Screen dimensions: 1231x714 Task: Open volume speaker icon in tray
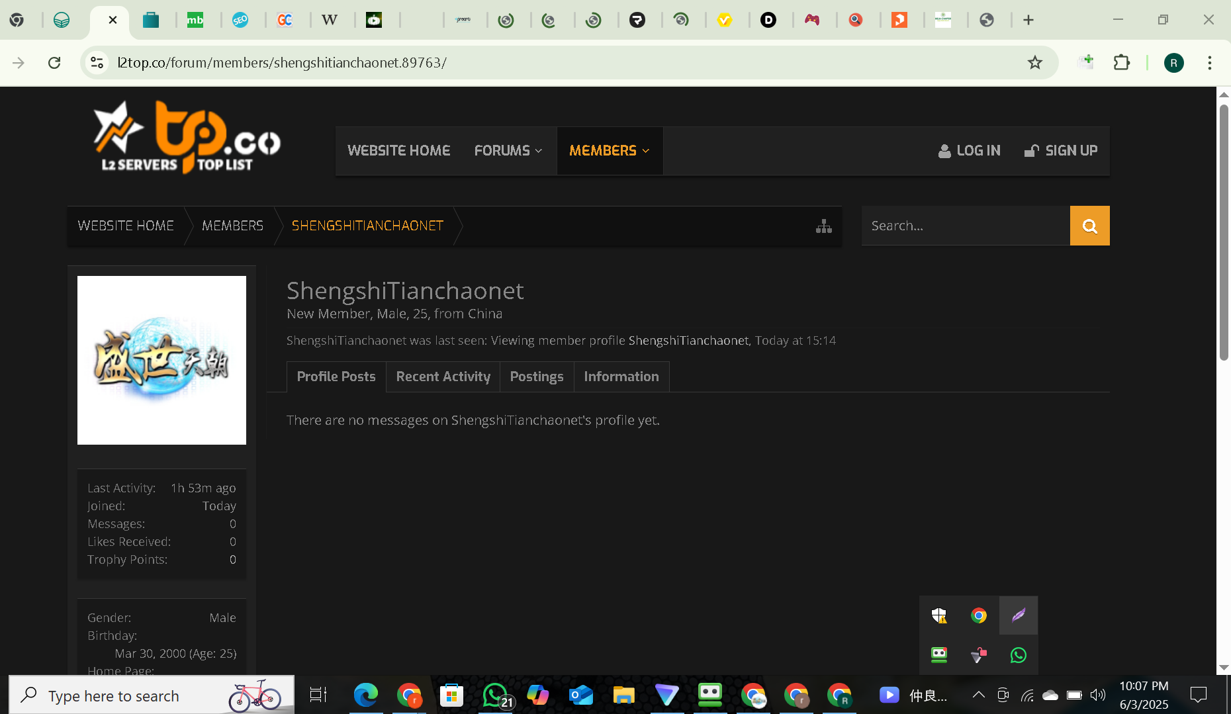(x=1098, y=695)
